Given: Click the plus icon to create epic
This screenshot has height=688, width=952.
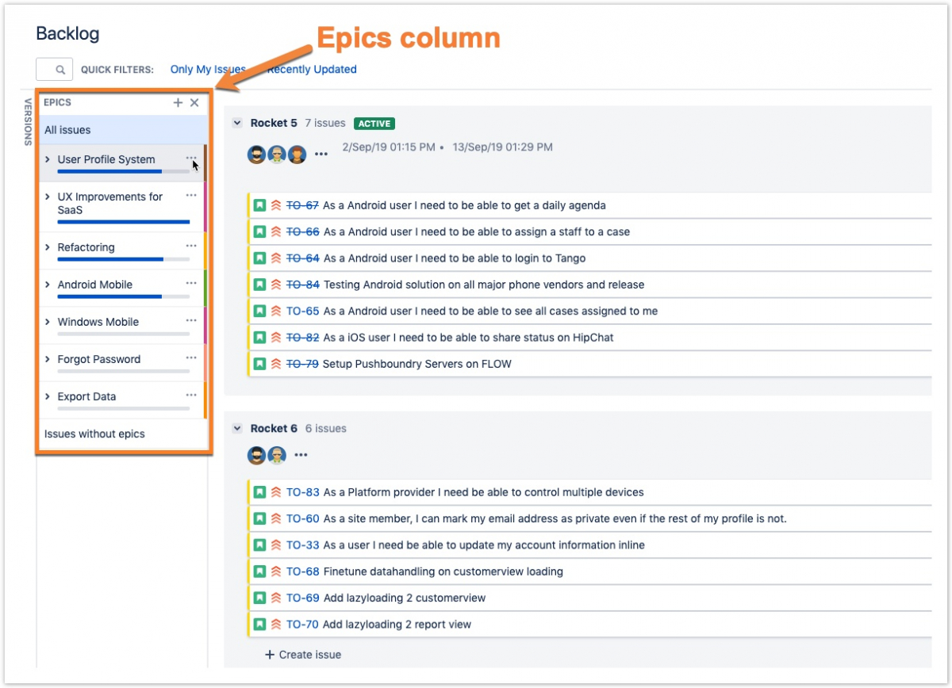Looking at the screenshot, I should 178,103.
